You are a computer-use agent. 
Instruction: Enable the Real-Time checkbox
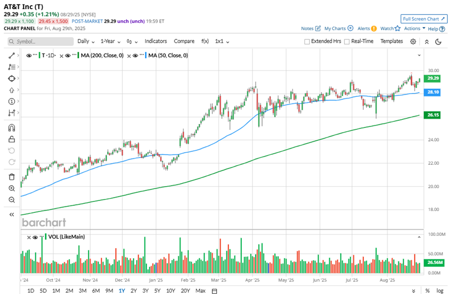347,42
